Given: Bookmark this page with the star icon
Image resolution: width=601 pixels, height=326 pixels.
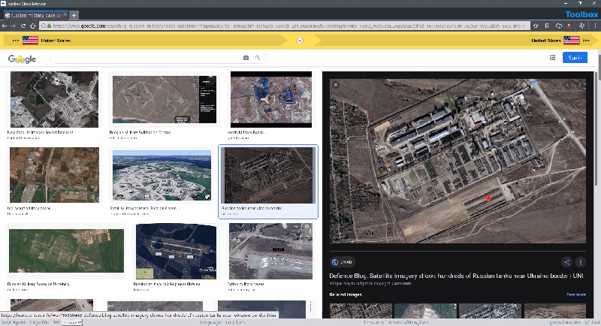Looking at the screenshot, I should pyautogui.click(x=536, y=26).
